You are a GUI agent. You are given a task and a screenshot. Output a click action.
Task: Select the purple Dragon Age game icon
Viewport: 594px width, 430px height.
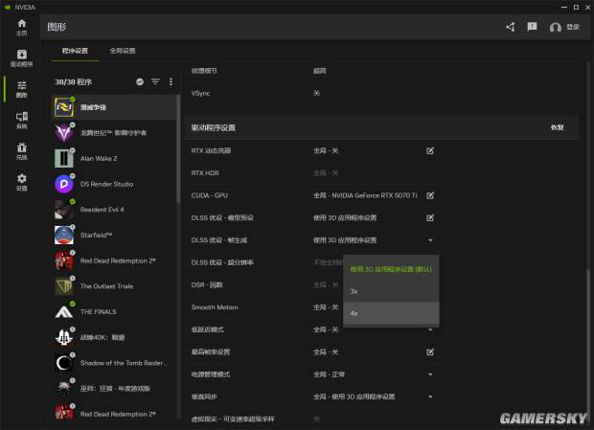[64, 133]
